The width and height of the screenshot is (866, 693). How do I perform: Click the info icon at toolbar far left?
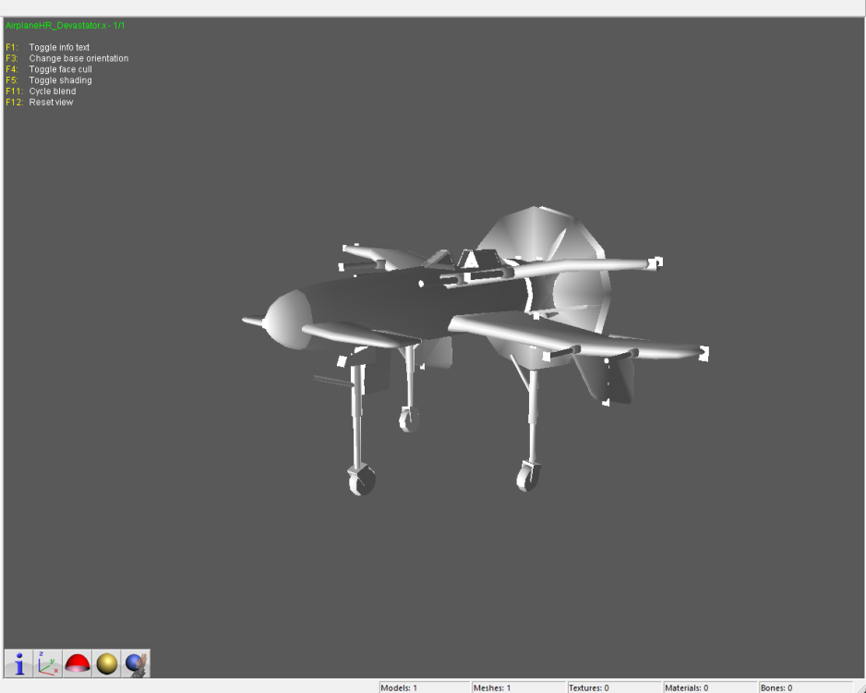(x=18, y=662)
